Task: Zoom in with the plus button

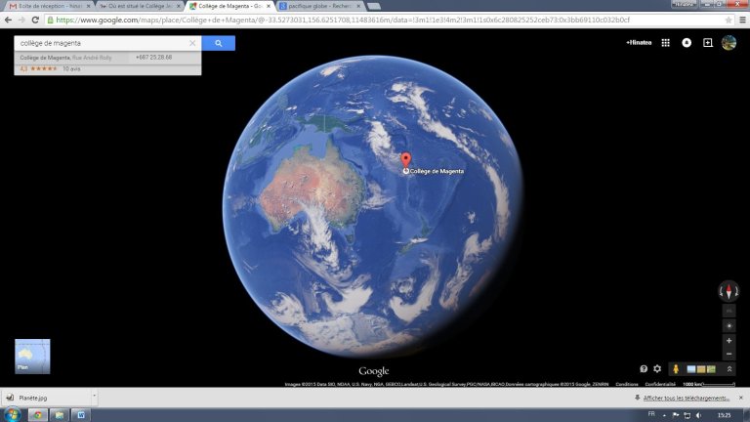Action: click(729, 341)
